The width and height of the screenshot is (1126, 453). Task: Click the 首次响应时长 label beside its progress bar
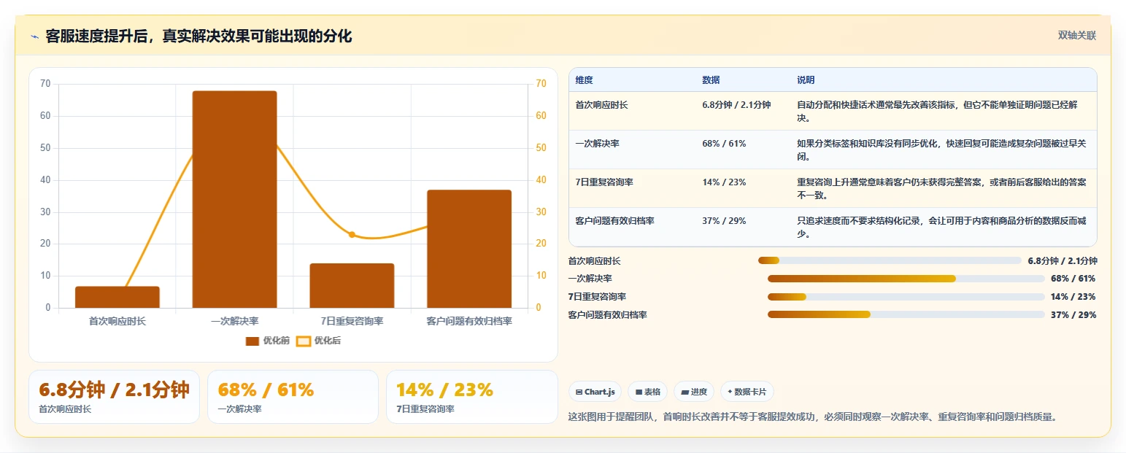[595, 261]
